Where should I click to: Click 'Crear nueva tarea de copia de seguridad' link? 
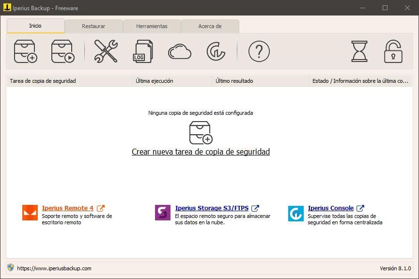click(201, 152)
